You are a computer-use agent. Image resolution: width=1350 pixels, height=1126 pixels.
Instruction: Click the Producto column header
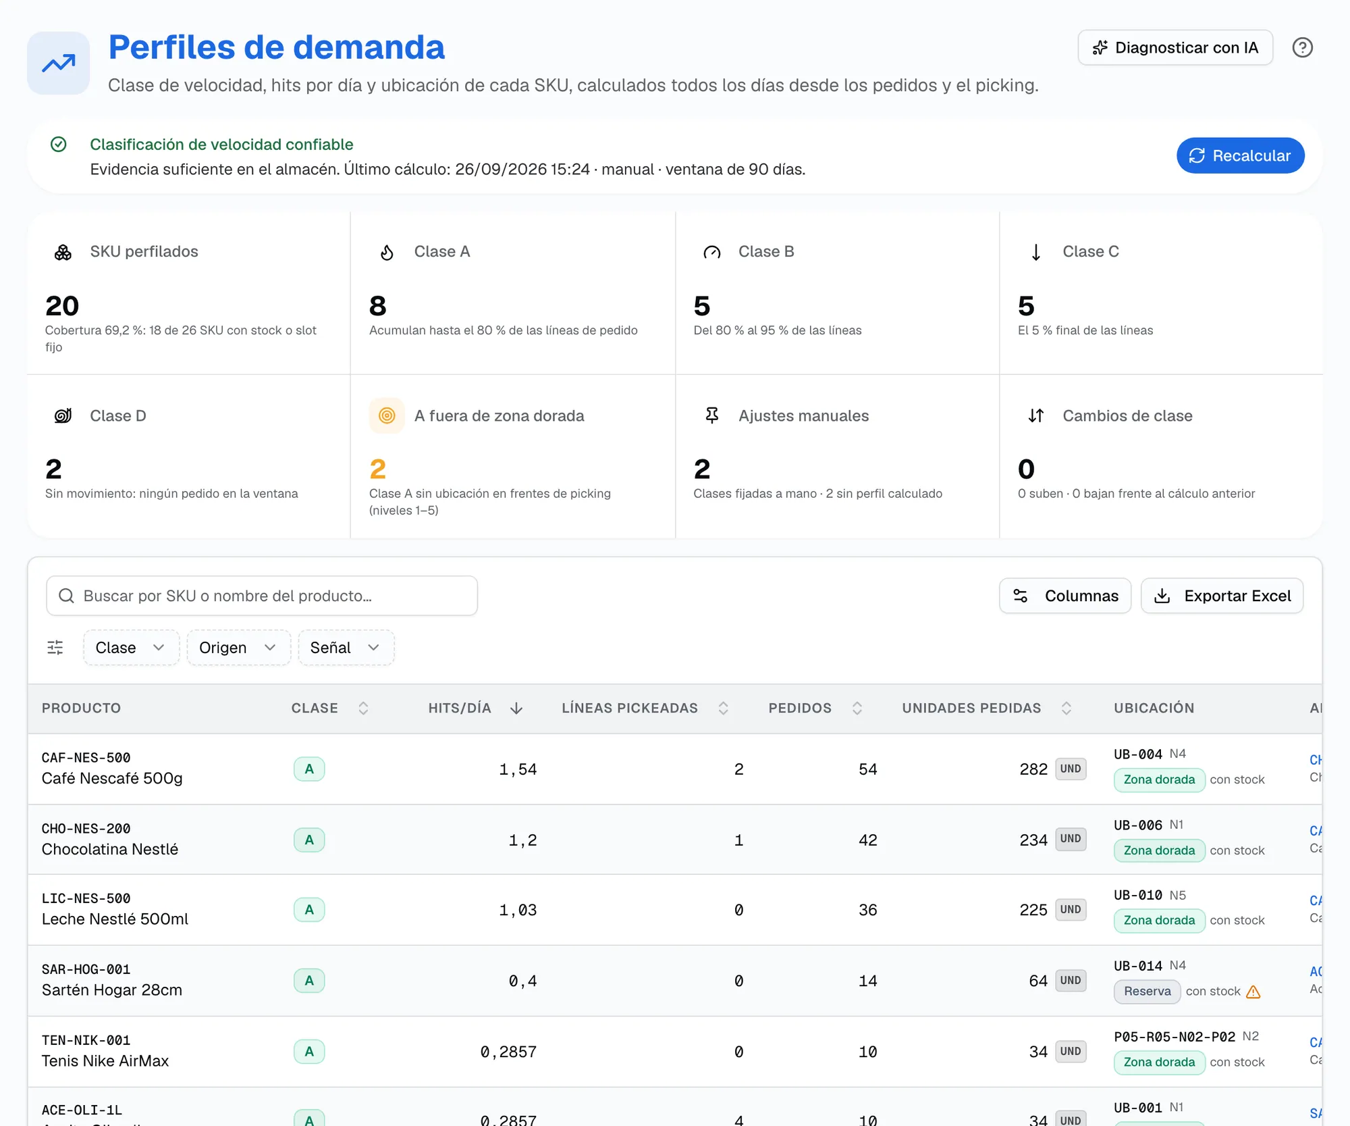(82, 708)
